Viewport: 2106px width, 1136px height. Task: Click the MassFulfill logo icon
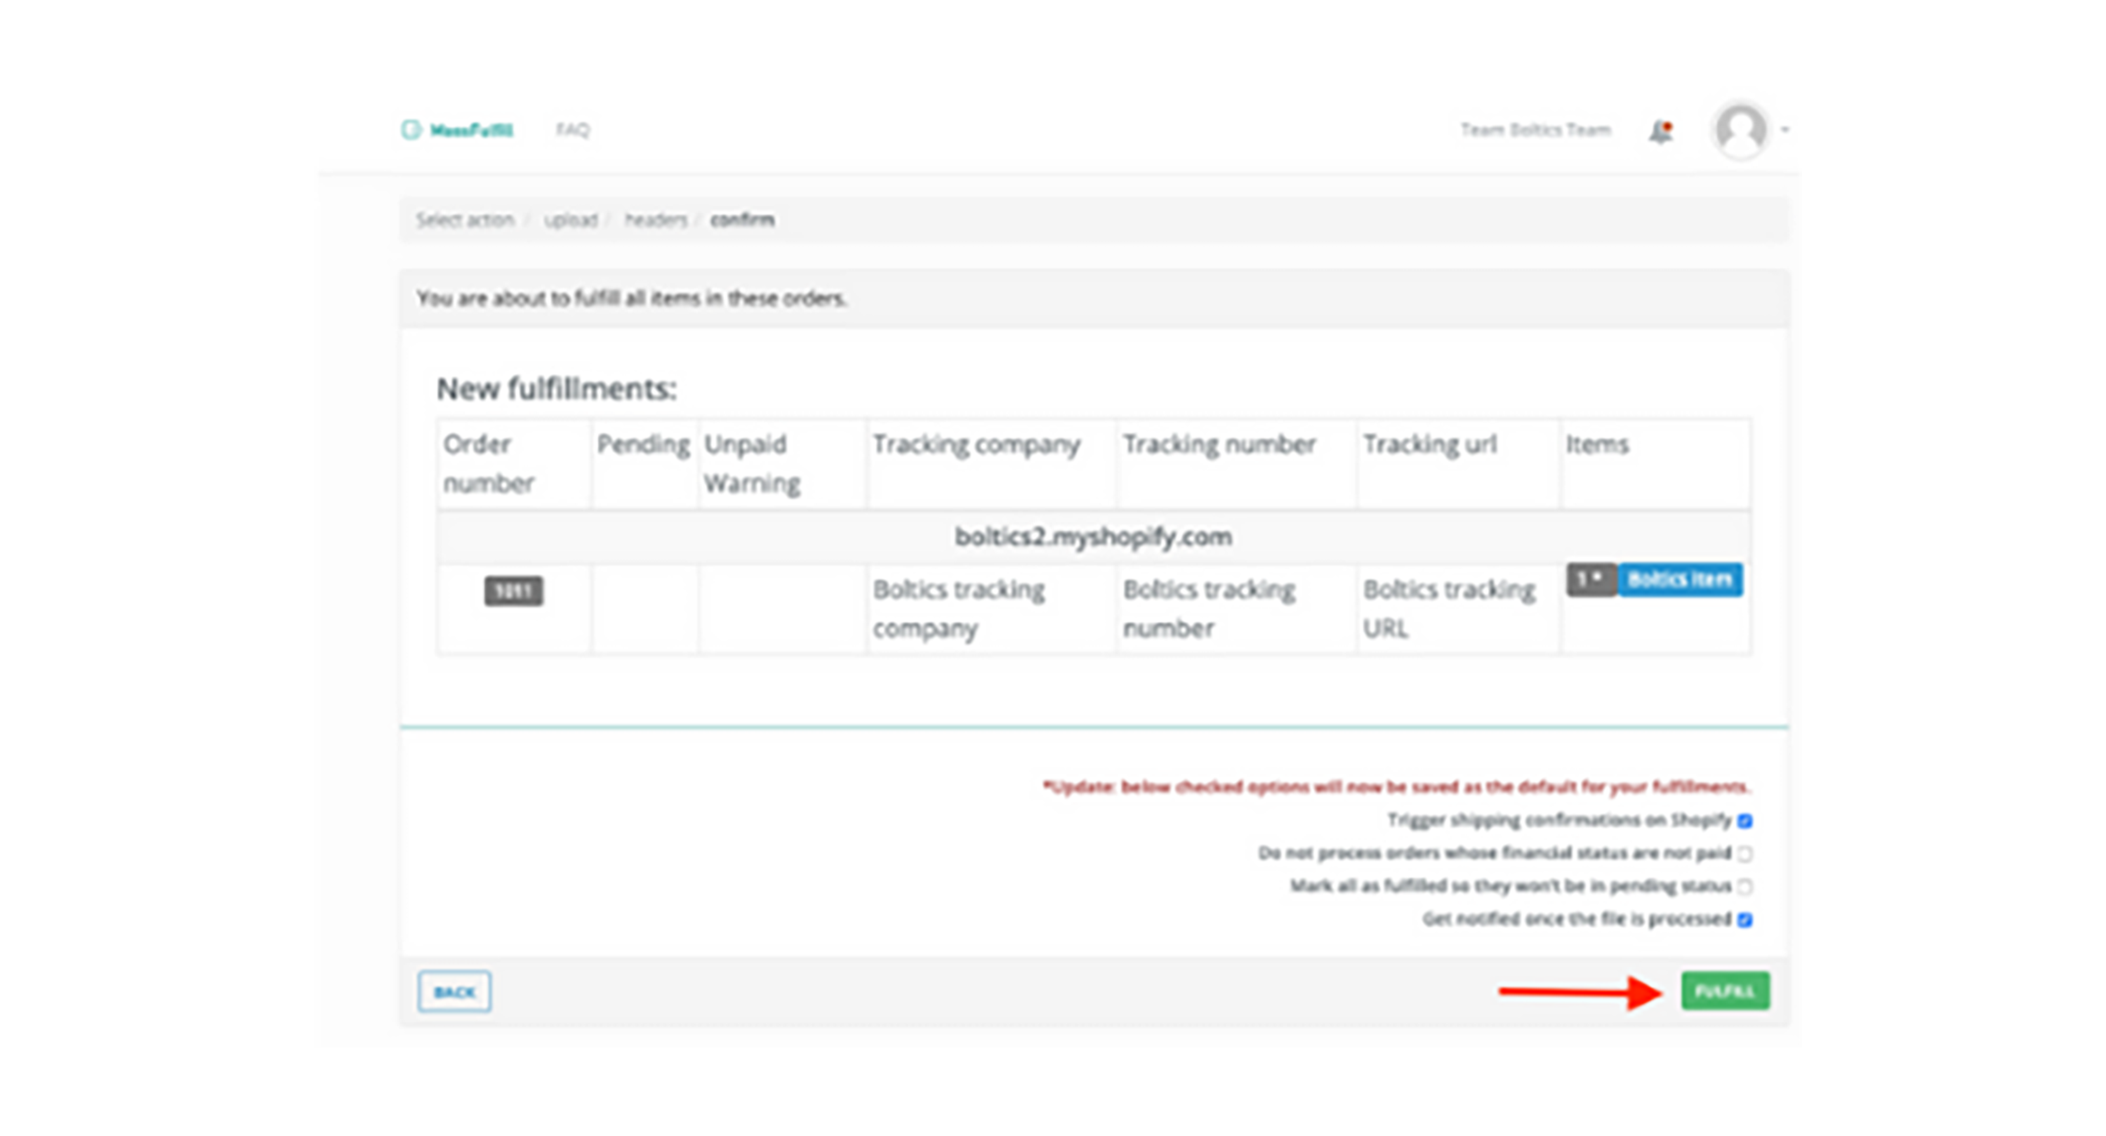[x=411, y=129]
